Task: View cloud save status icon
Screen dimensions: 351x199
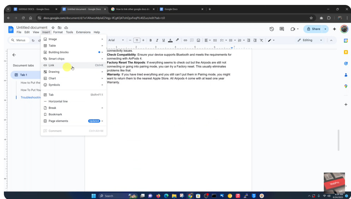Action: click(x=66, y=28)
